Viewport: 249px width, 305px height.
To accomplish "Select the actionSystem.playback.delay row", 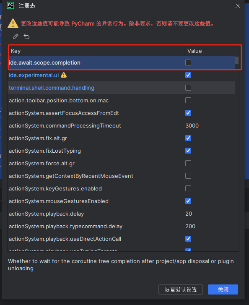I will [121, 214].
